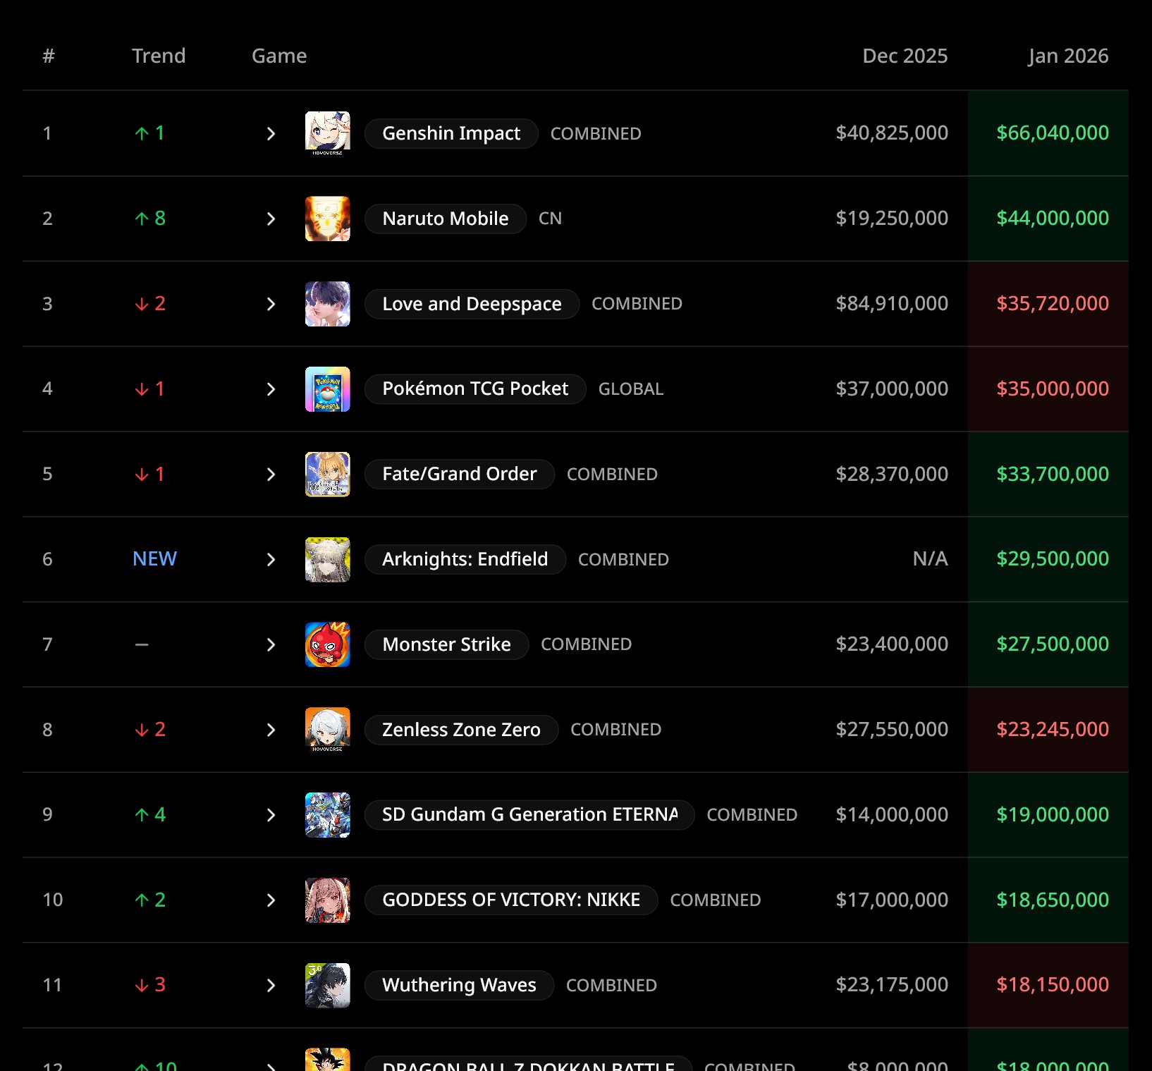Expand the Monster Strike row chevron
Viewport: 1152px width, 1071px height.
(271, 645)
